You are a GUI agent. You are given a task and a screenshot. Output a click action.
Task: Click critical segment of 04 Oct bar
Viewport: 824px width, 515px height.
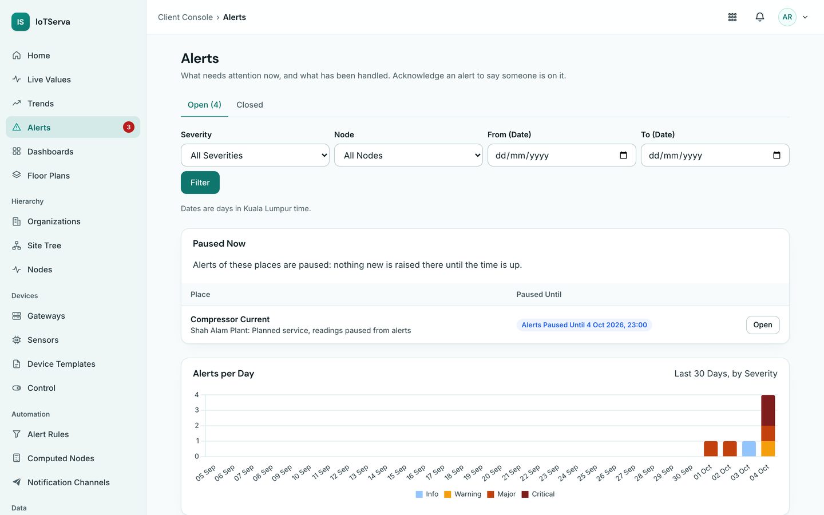(768, 410)
